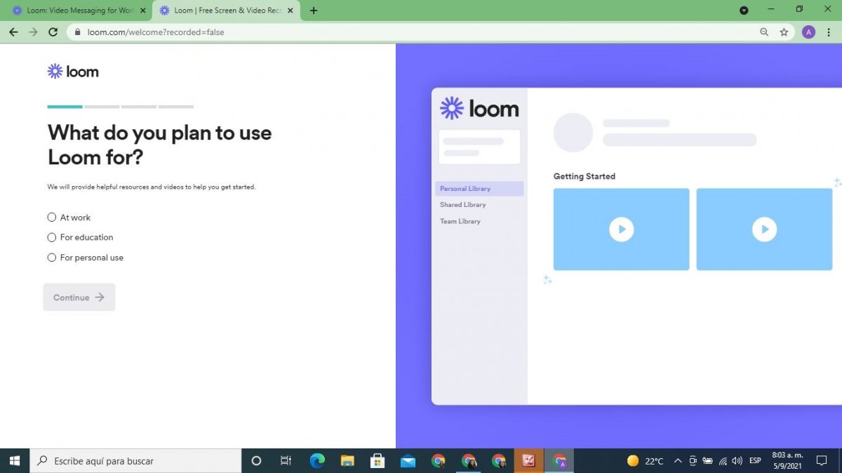Open the Chrome profile avatar 'A'

click(x=808, y=32)
